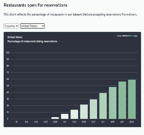Select the 5/6 bar
144x135 pixels.
tap(65, 116)
